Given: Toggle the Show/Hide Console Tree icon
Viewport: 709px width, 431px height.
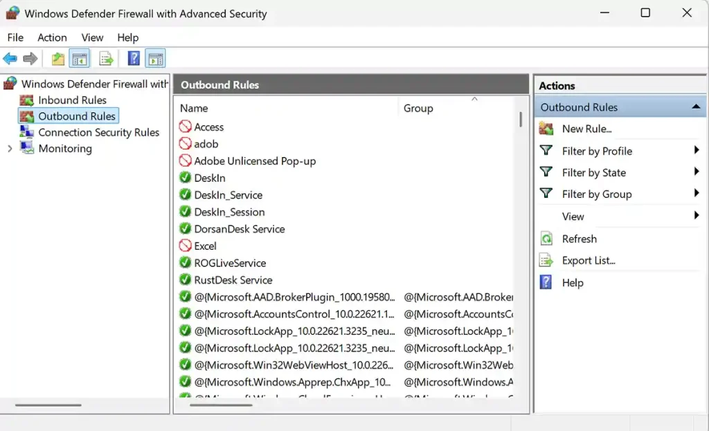Looking at the screenshot, I should [x=80, y=59].
